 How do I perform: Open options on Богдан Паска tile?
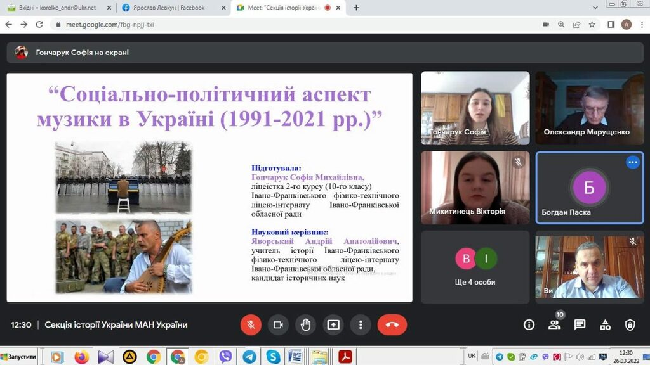(x=632, y=162)
